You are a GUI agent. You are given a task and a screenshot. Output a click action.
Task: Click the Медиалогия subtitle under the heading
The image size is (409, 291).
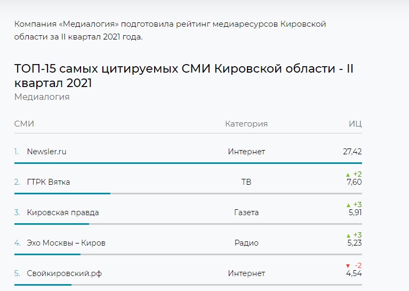pyautogui.click(x=42, y=97)
